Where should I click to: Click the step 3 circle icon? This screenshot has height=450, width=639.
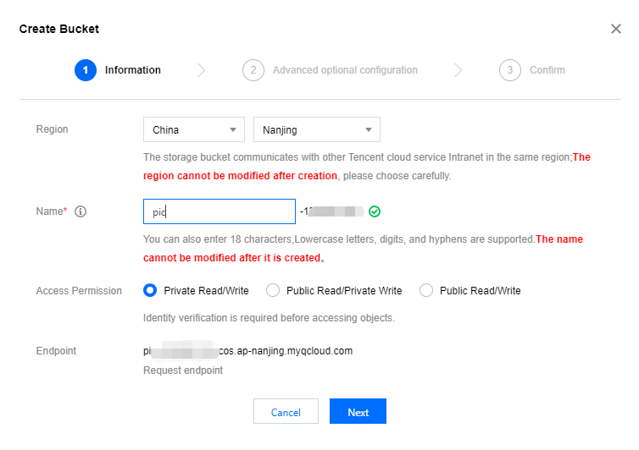pos(509,70)
